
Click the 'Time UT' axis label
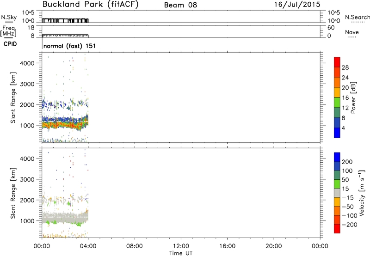pyautogui.click(x=181, y=253)
